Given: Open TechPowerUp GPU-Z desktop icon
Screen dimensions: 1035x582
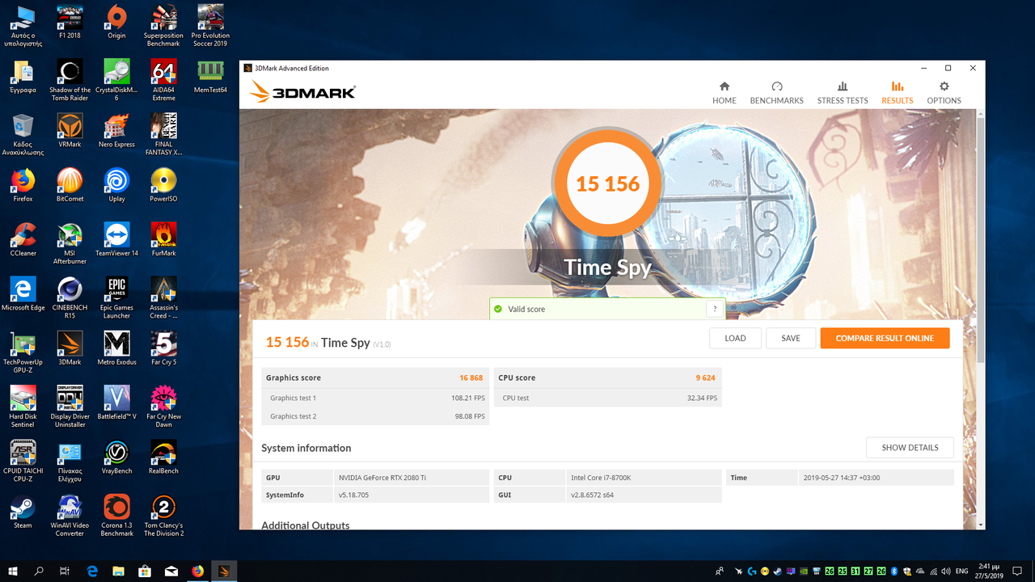Looking at the screenshot, I should [x=23, y=352].
